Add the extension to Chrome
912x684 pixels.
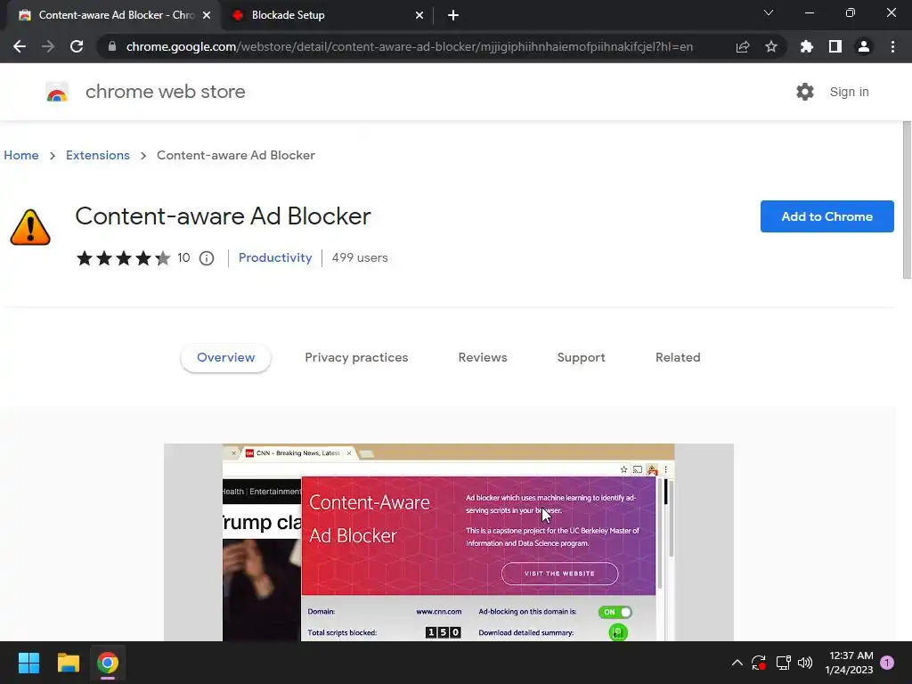click(x=826, y=216)
